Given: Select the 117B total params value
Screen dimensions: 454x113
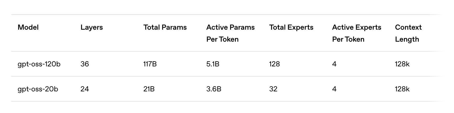Looking at the screenshot, I should coord(150,64).
